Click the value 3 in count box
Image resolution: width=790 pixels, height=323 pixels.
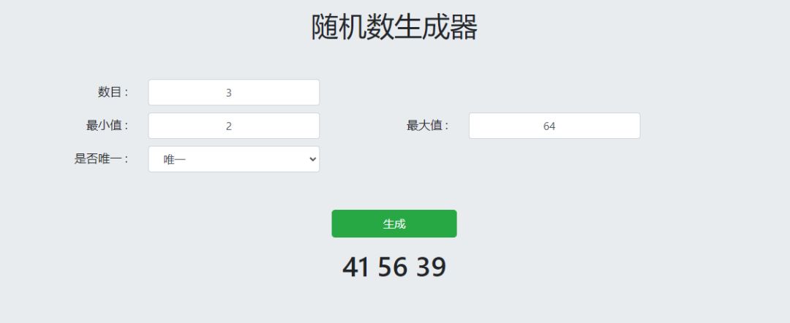point(229,93)
